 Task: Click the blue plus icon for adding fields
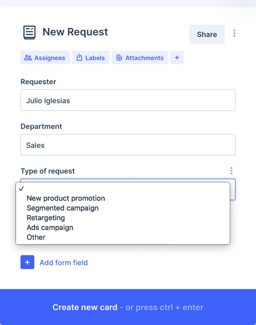coord(27,262)
